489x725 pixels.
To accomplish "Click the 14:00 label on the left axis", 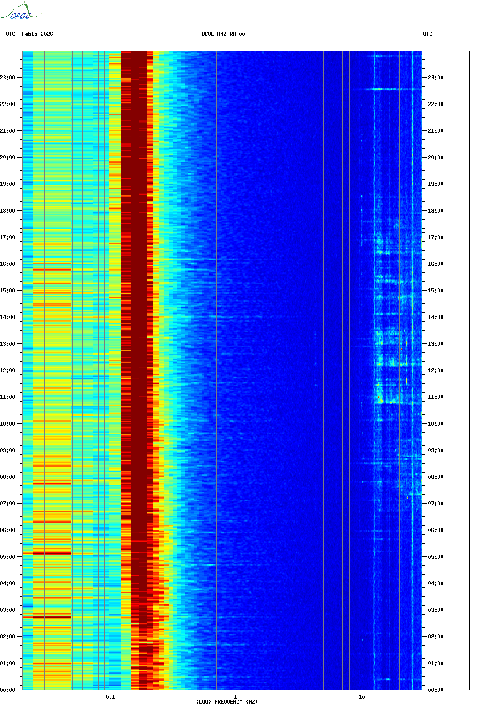I will (8, 317).
